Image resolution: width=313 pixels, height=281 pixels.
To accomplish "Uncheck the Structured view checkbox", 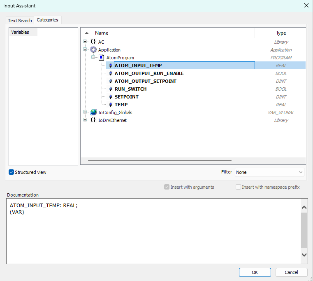I will 12,172.
